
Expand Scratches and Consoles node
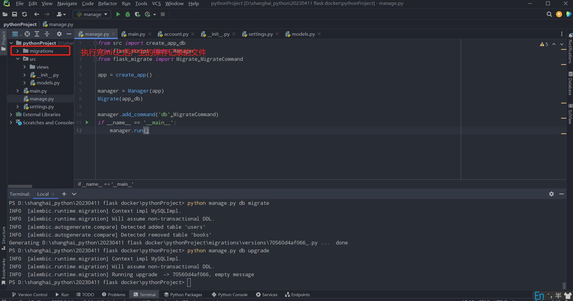(11, 123)
